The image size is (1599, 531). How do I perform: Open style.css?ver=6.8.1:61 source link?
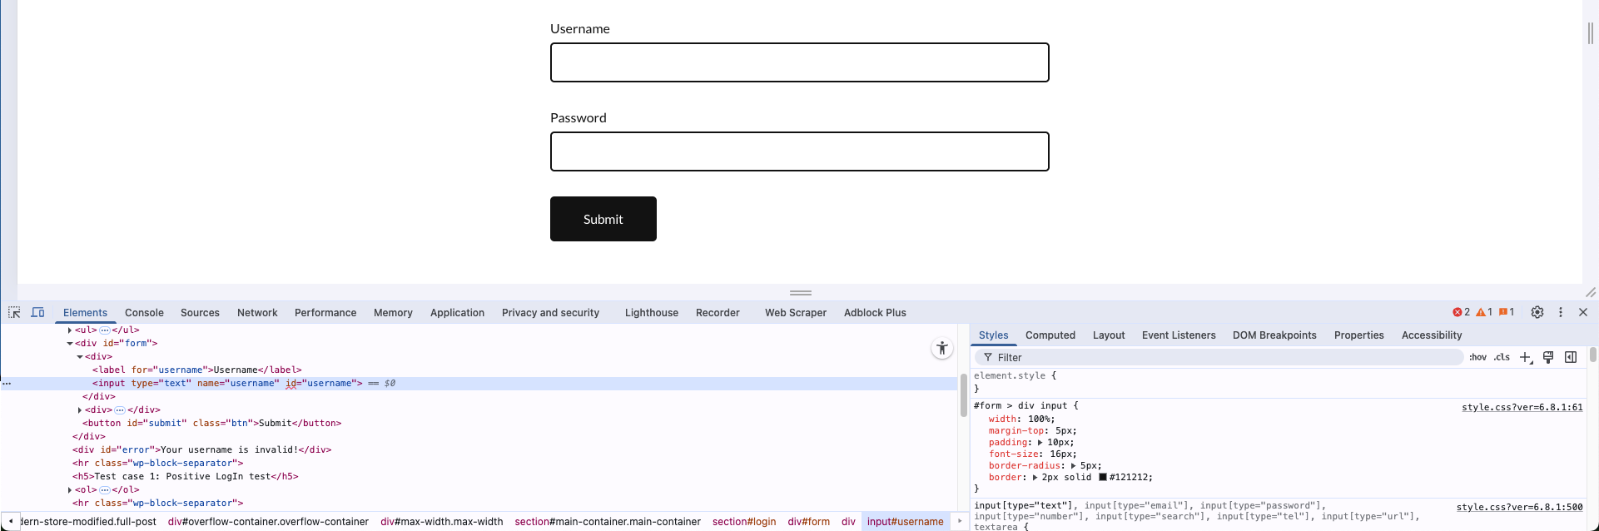point(1522,407)
